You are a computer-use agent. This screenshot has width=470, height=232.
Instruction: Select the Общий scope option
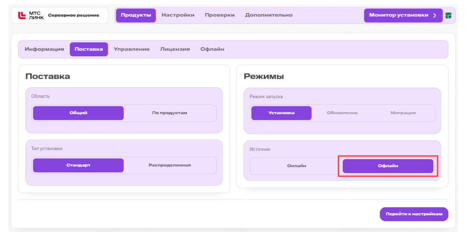click(x=78, y=113)
